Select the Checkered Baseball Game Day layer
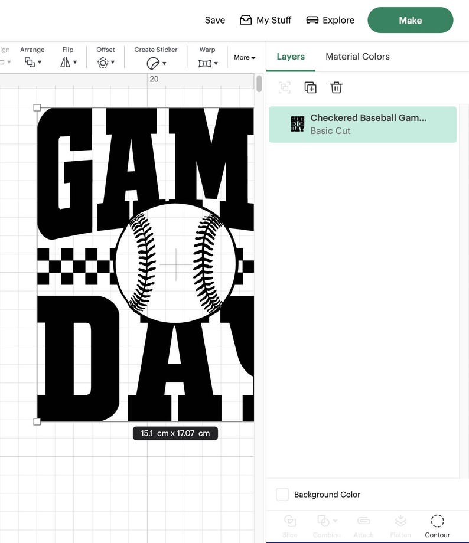Screen dimensions: 469x543 (363, 125)
